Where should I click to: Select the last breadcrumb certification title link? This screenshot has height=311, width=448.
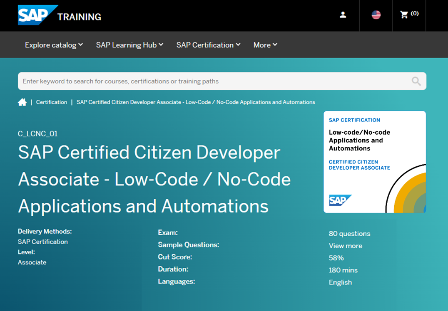[x=196, y=102]
